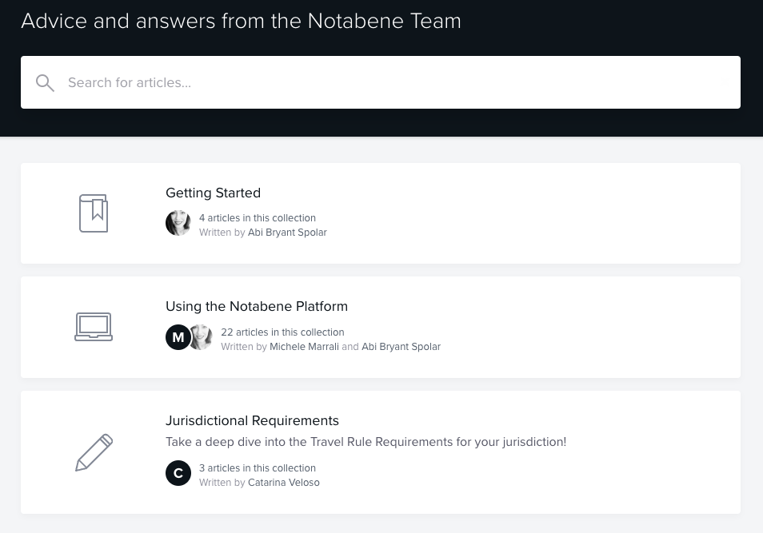The width and height of the screenshot is (763, 533).
Task: Click the Travel Rule Requirements description text
Action: pos(366,442)
